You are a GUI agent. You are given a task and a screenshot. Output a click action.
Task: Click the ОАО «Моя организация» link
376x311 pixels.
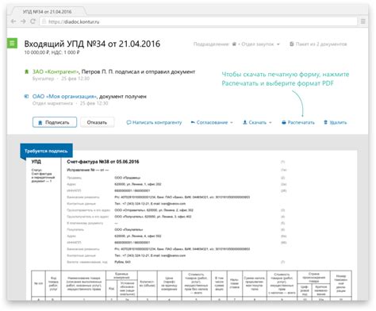click(x=65, y=97)
